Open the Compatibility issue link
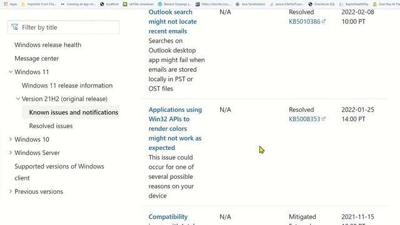This screenshot has width=400, height=225. pos(168,217)
